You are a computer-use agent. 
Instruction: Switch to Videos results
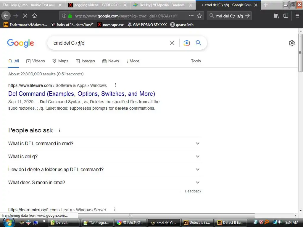[36, 61]
